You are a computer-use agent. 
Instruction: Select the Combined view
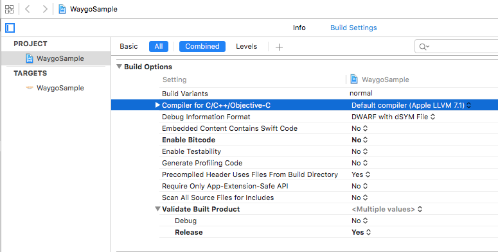coord(202,46)
